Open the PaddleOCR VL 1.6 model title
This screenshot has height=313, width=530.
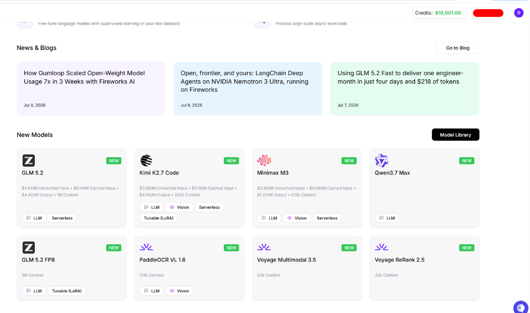162,260
